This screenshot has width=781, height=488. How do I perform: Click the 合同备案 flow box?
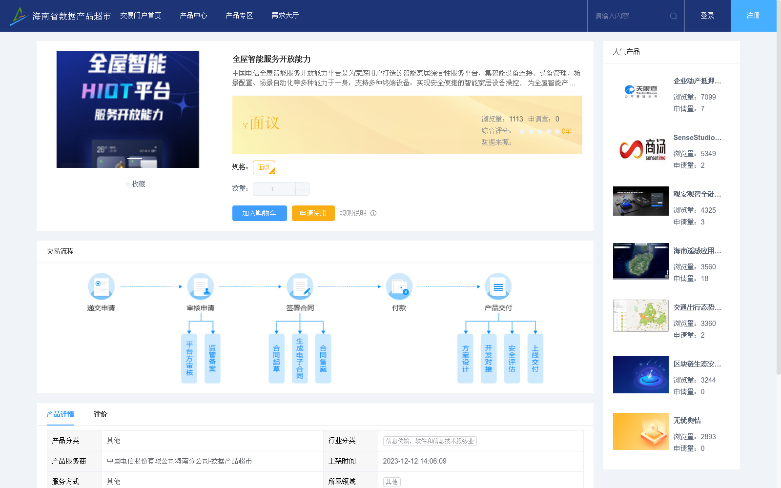pyautogui.click(x=323, y=359)
